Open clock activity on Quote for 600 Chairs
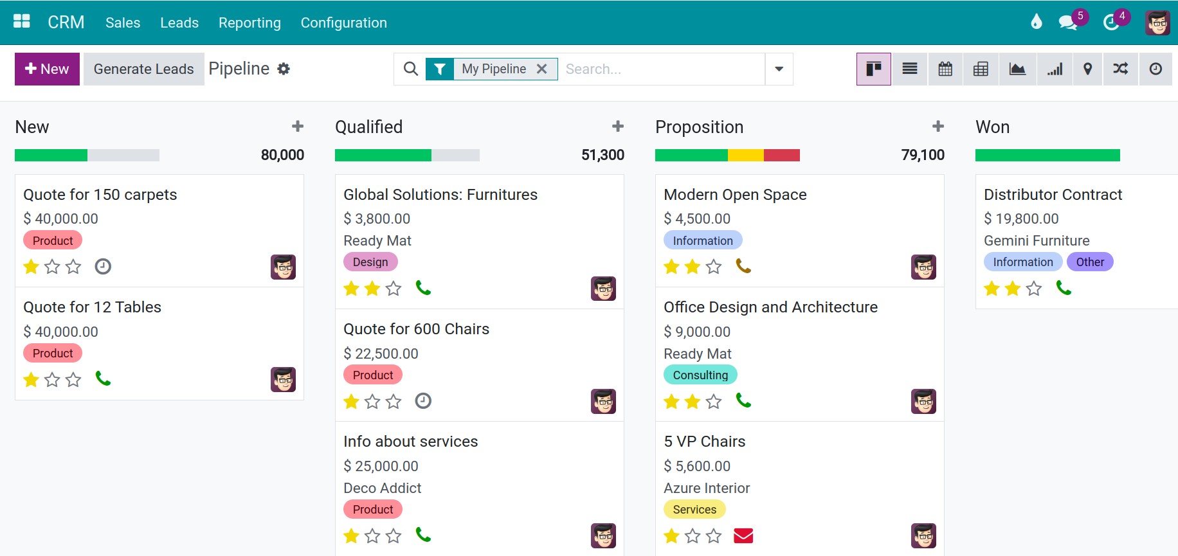1178x556 pixels. 423,401
